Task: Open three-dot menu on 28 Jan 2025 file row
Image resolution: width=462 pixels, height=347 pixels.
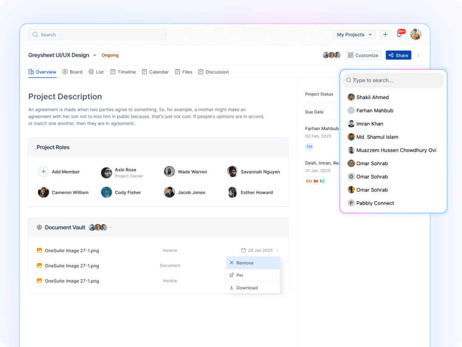Action: click(277, 250)
